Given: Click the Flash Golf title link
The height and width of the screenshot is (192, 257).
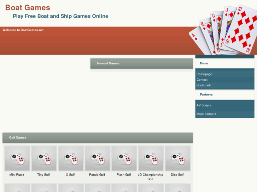Looking at the screenshot, I should pyautogui.click(x=124, y=175).
